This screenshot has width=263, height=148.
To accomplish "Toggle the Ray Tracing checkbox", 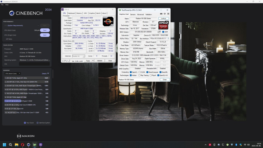I will point(139,75).
